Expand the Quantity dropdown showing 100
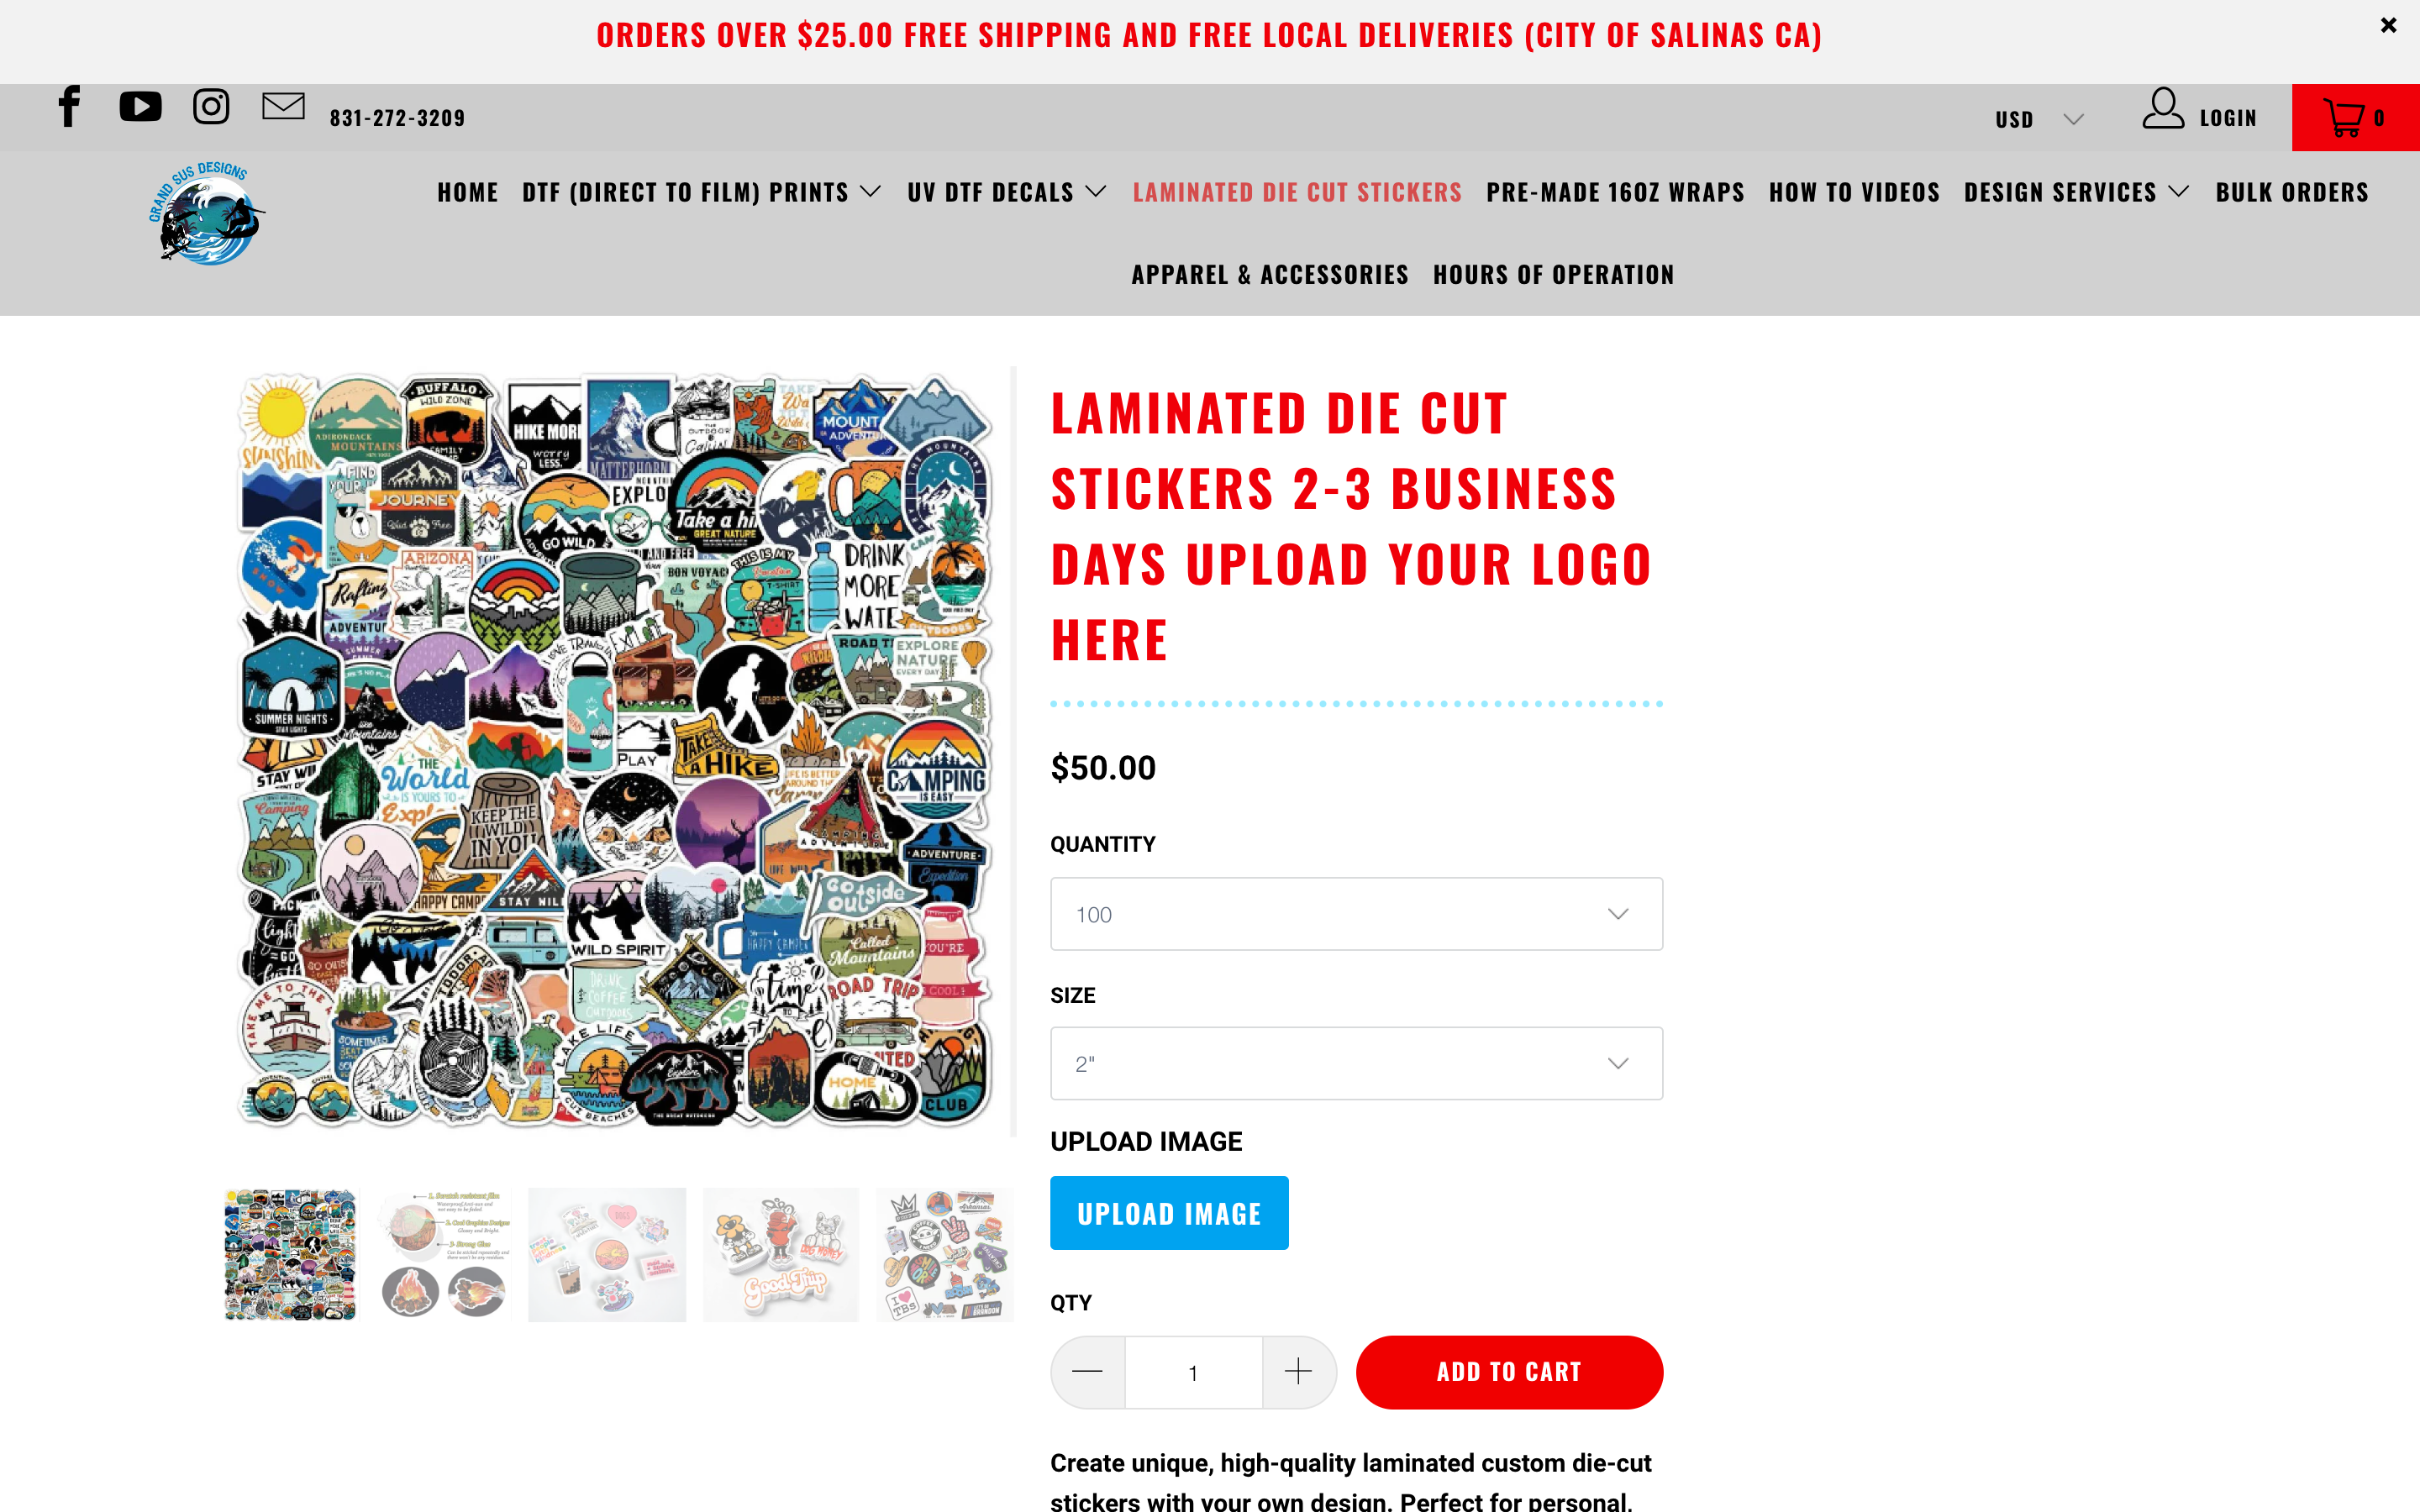2420x1512 pixels. 1356,914
